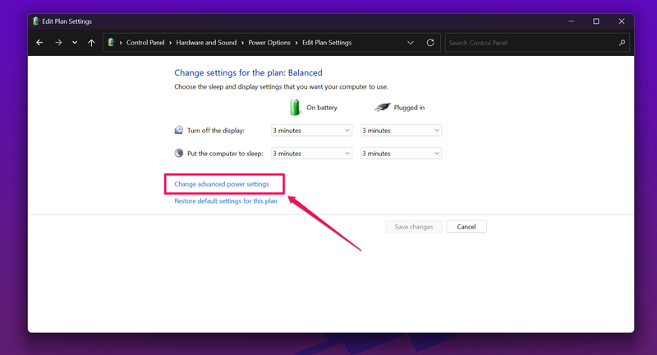Expand the address bar history dropdown
Screen dimensions: 657x355
point(411,43)
